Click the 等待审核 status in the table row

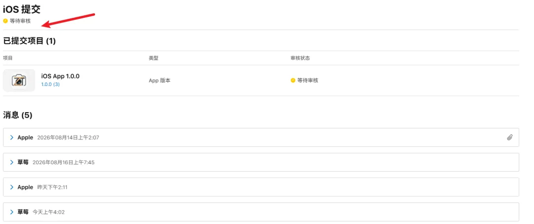pyautogui.click(x=308, y=80)
